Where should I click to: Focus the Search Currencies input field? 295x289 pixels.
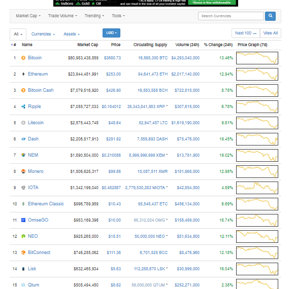231,16
